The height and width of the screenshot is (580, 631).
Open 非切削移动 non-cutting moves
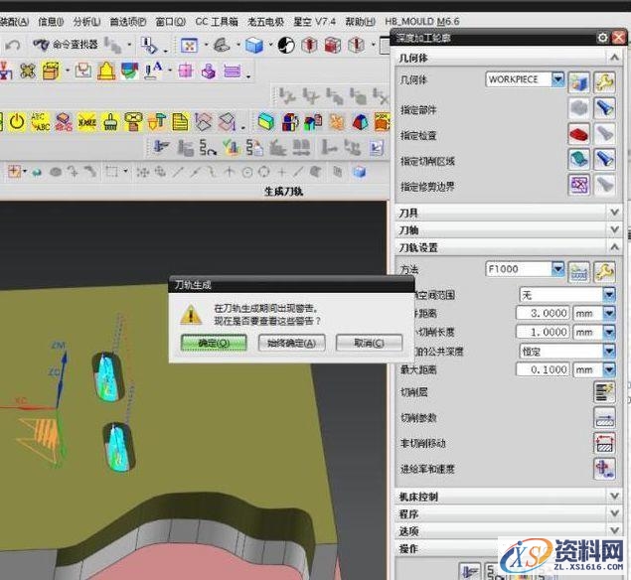click(604, 442)
